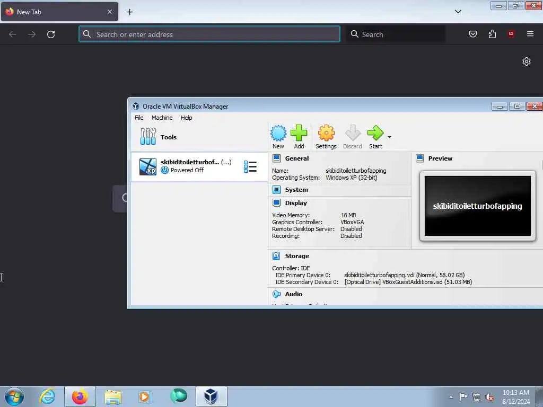
Task: Click the Video Memory 16 MB value
Action: point(348,215)
